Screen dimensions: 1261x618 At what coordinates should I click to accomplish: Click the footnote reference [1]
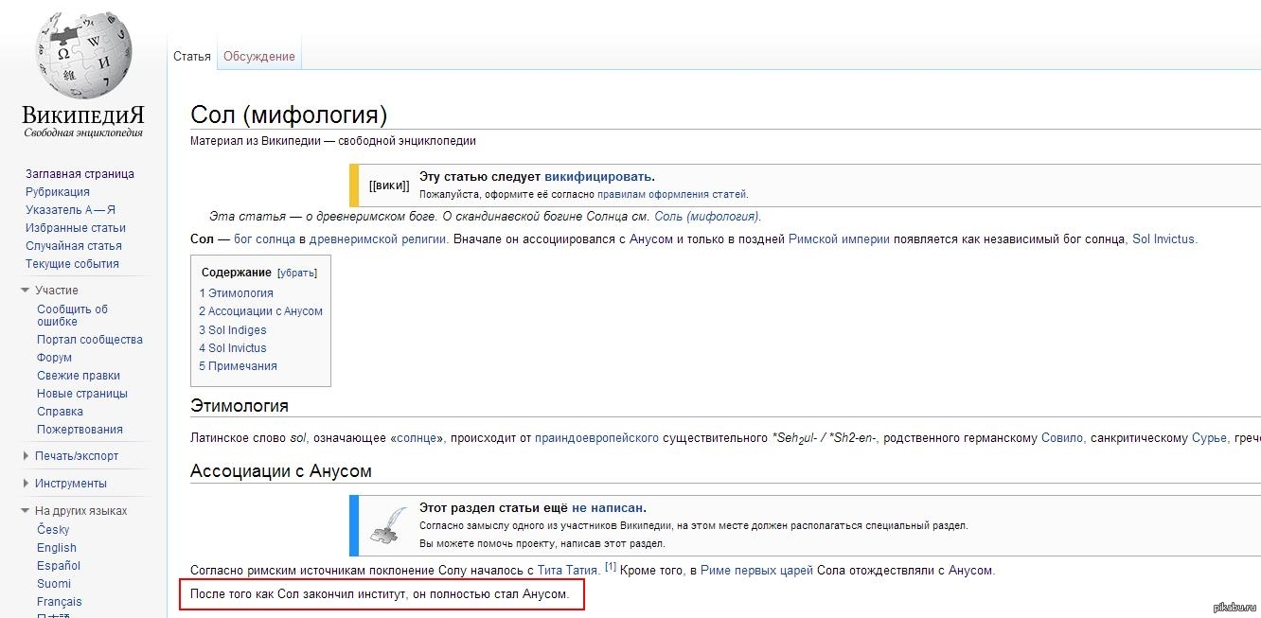(611, 567)
